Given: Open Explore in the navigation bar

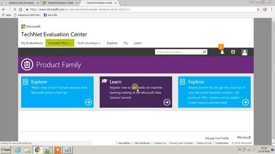Looking at the screenshot, I should click(x=112, y=43).
